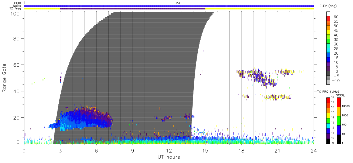Click Range Gate tick label '80'
The image size is (353, 163).
[x=16, y=38]
